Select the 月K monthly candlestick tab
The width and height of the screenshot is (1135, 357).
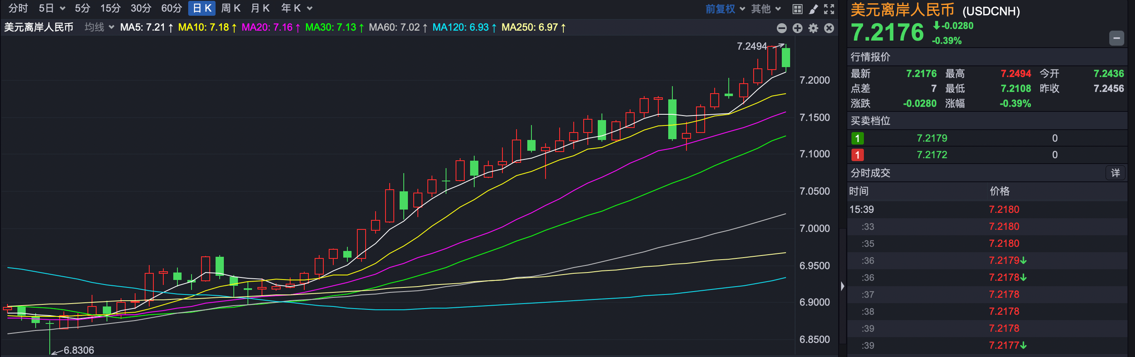click(x=260, y=8)
